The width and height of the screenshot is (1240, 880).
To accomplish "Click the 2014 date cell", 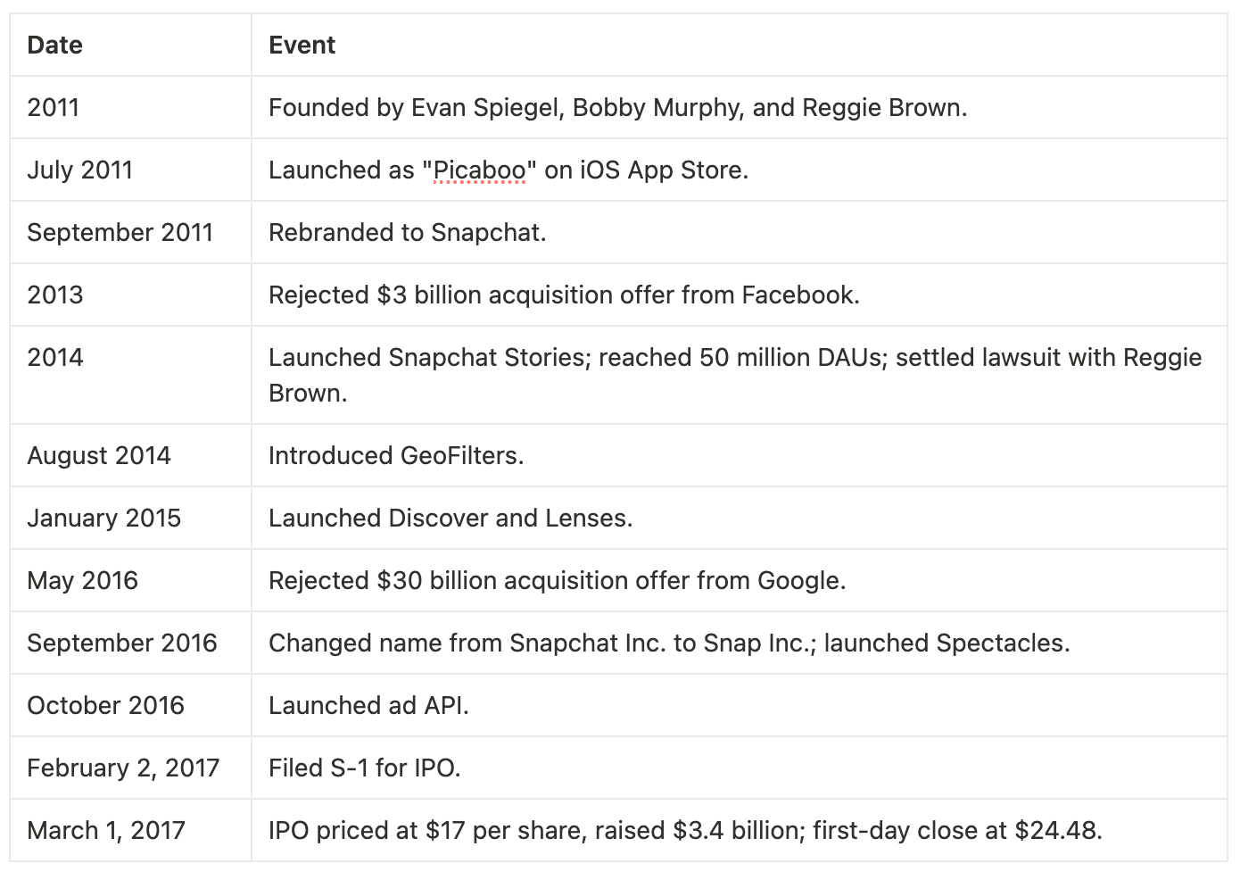I will tap(130, 375).
